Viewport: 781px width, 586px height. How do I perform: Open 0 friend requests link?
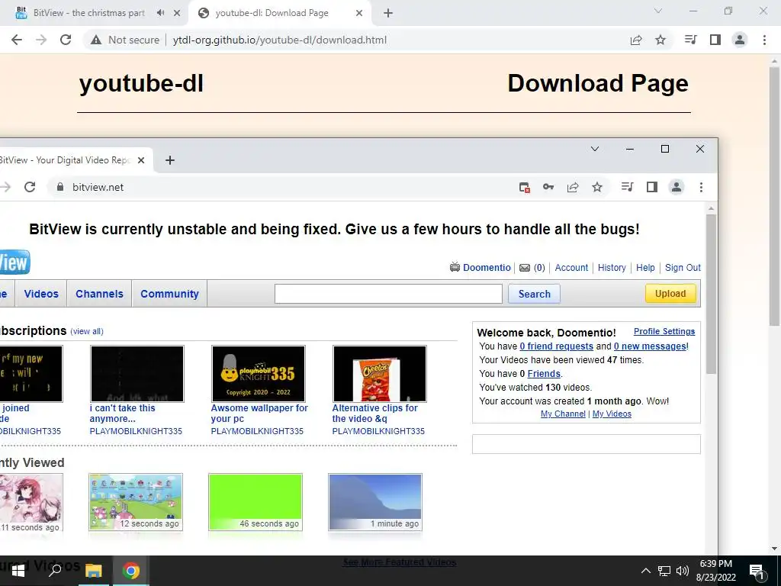click(x=556, y=346)
